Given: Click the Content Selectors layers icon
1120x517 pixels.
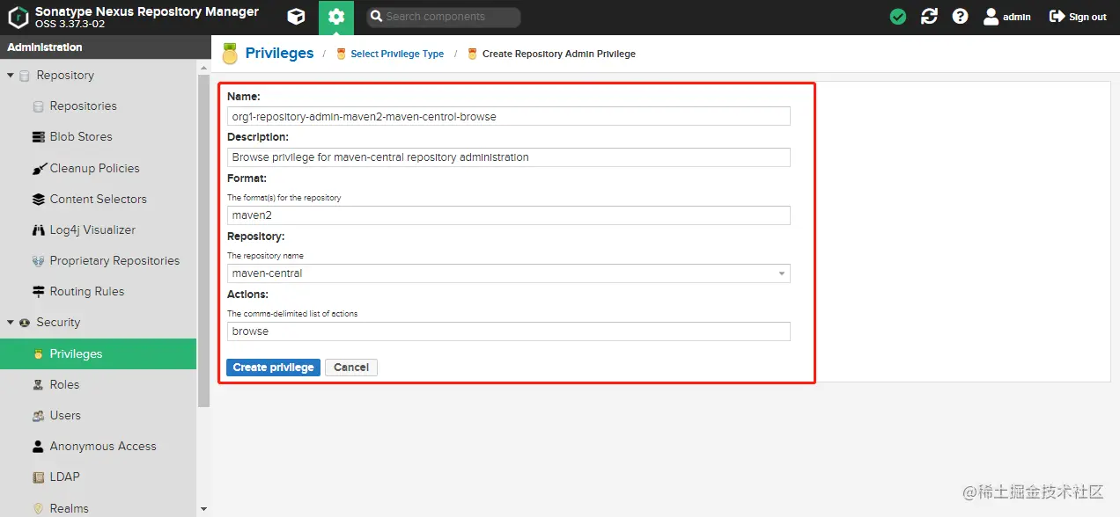Looking at the screenshot, I should [x=38, y=200].
